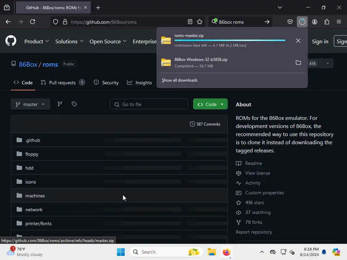The width and height of the screenshot is (347, 260).
Task: Switch to the Code tab
Action: point(23,83)
